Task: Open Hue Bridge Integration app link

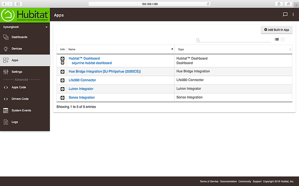Action: tap(105, 72)
